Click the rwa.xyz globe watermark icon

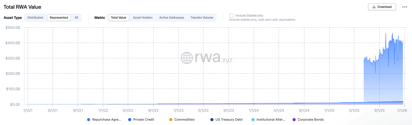(187, 58)
